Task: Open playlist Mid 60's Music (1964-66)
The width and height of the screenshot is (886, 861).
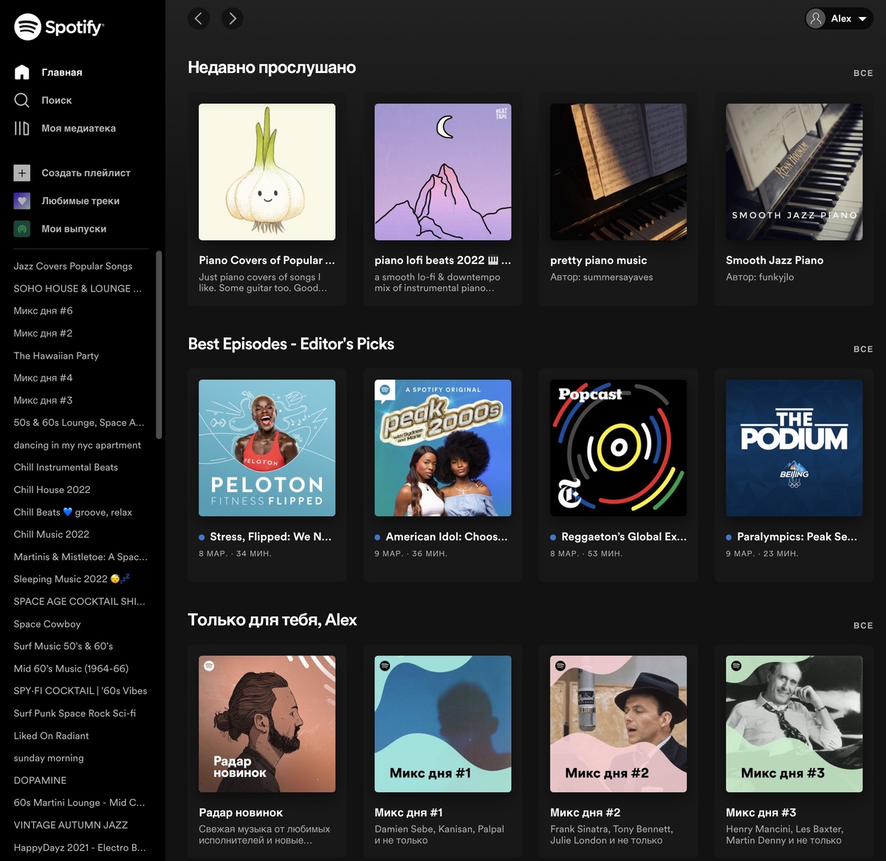Action: [x=71, y=668]
